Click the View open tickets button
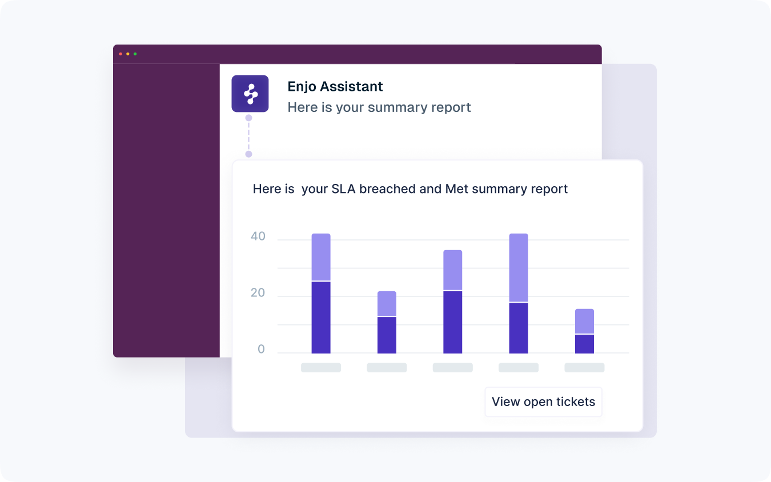 pos(543,402)
